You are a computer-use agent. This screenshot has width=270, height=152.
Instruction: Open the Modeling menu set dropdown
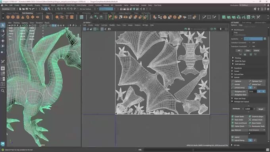coord(8,9)
